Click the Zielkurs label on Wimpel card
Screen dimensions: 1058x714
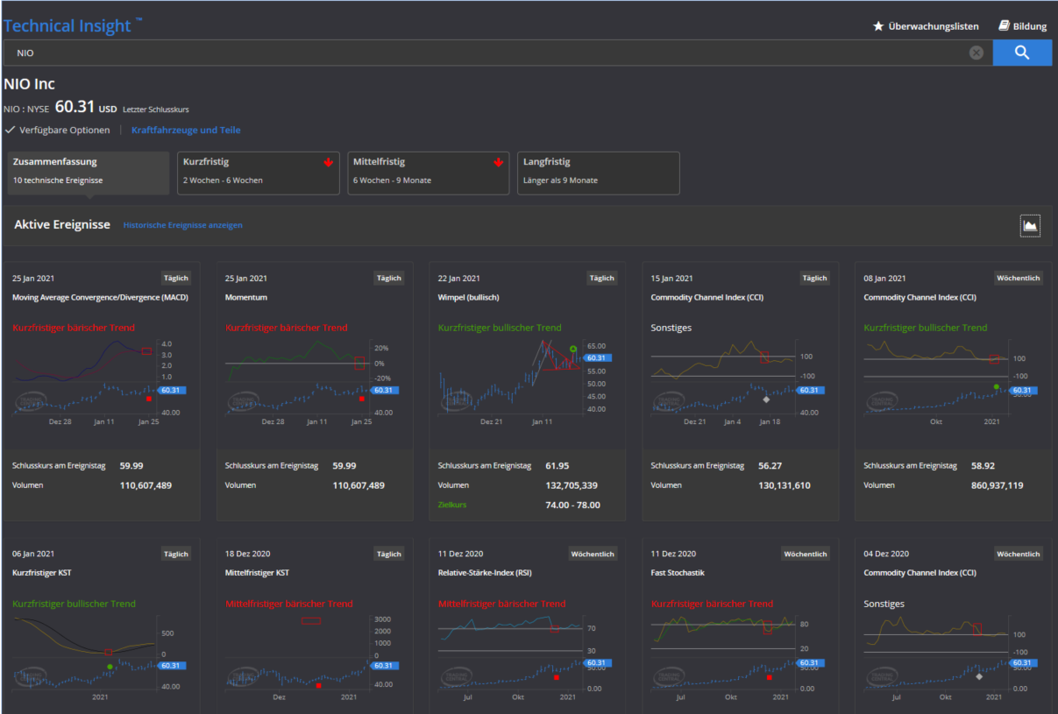coord(452,505)
